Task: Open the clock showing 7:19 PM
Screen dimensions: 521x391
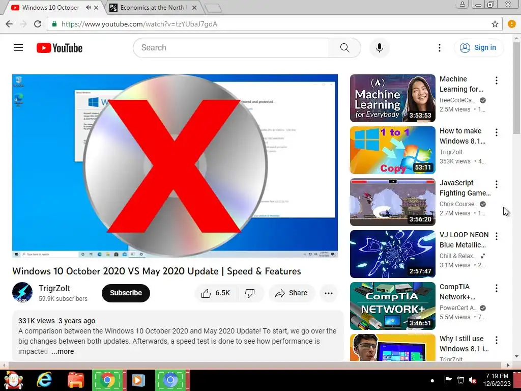Action: click(497, 380)
